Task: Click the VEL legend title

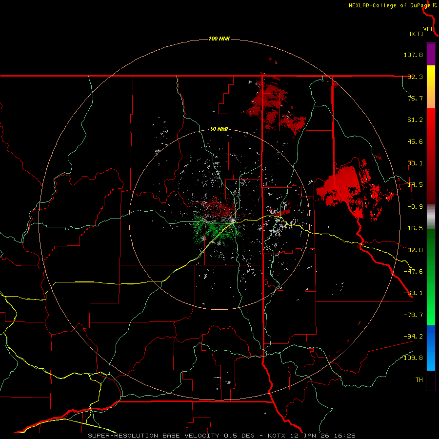Action: (x=428, y=29)
